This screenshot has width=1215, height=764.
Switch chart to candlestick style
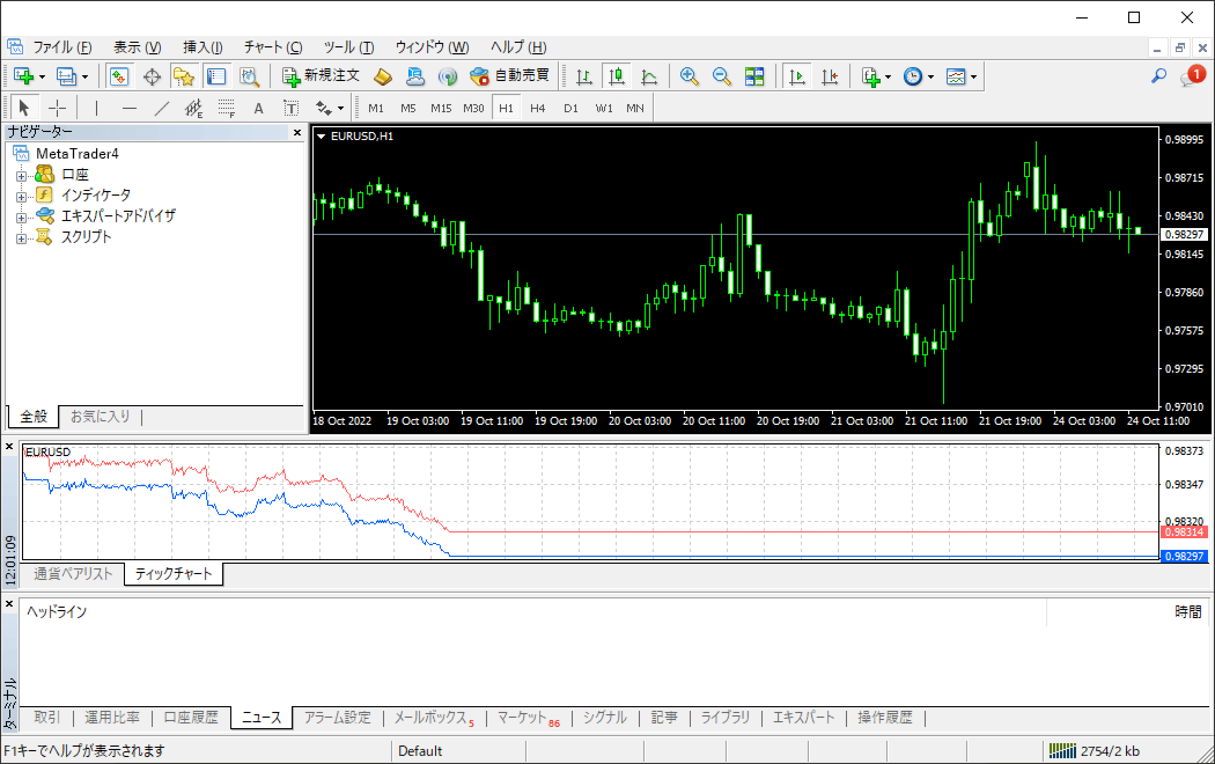[617, 76]
